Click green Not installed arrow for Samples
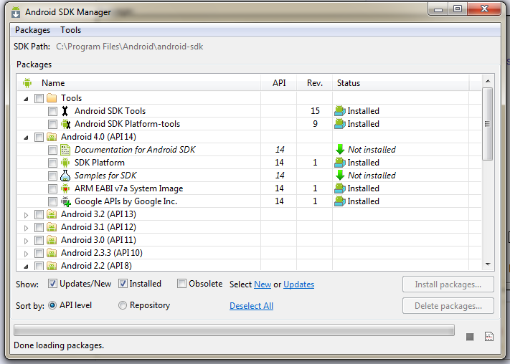Screen dimensions: 510x364 coord(340,176)
